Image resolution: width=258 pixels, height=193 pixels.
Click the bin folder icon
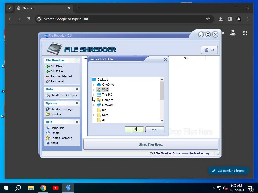pos(99,110)
